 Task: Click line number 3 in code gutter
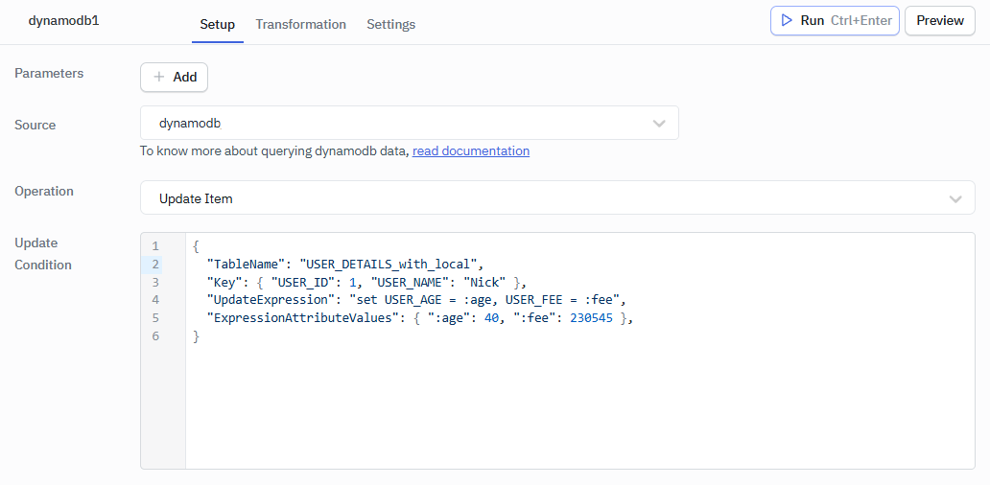(x=154, y=282)
